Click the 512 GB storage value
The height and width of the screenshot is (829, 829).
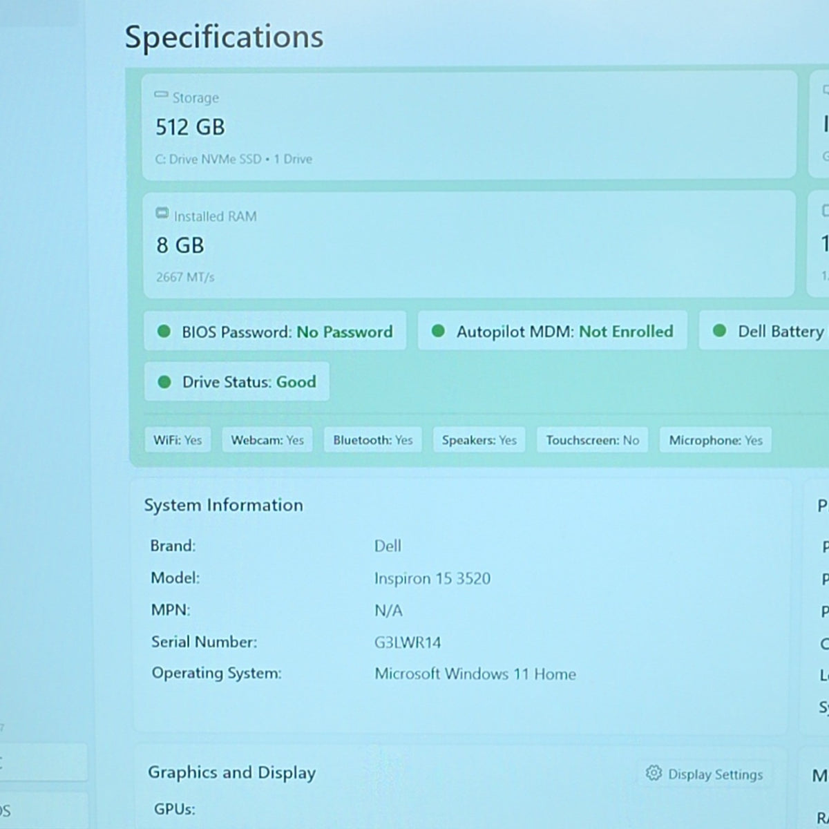point(190,127)
